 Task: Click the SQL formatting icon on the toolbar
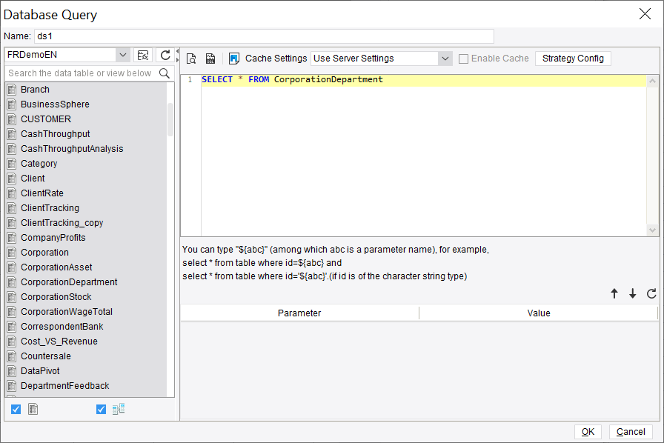click(210, 58)
